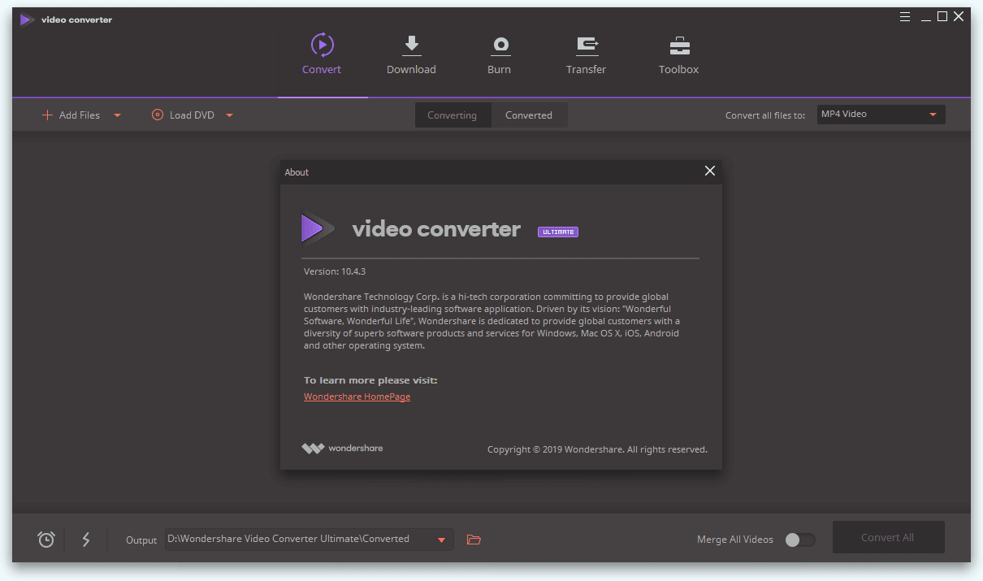Open the Toolbox section

point(678,54)
